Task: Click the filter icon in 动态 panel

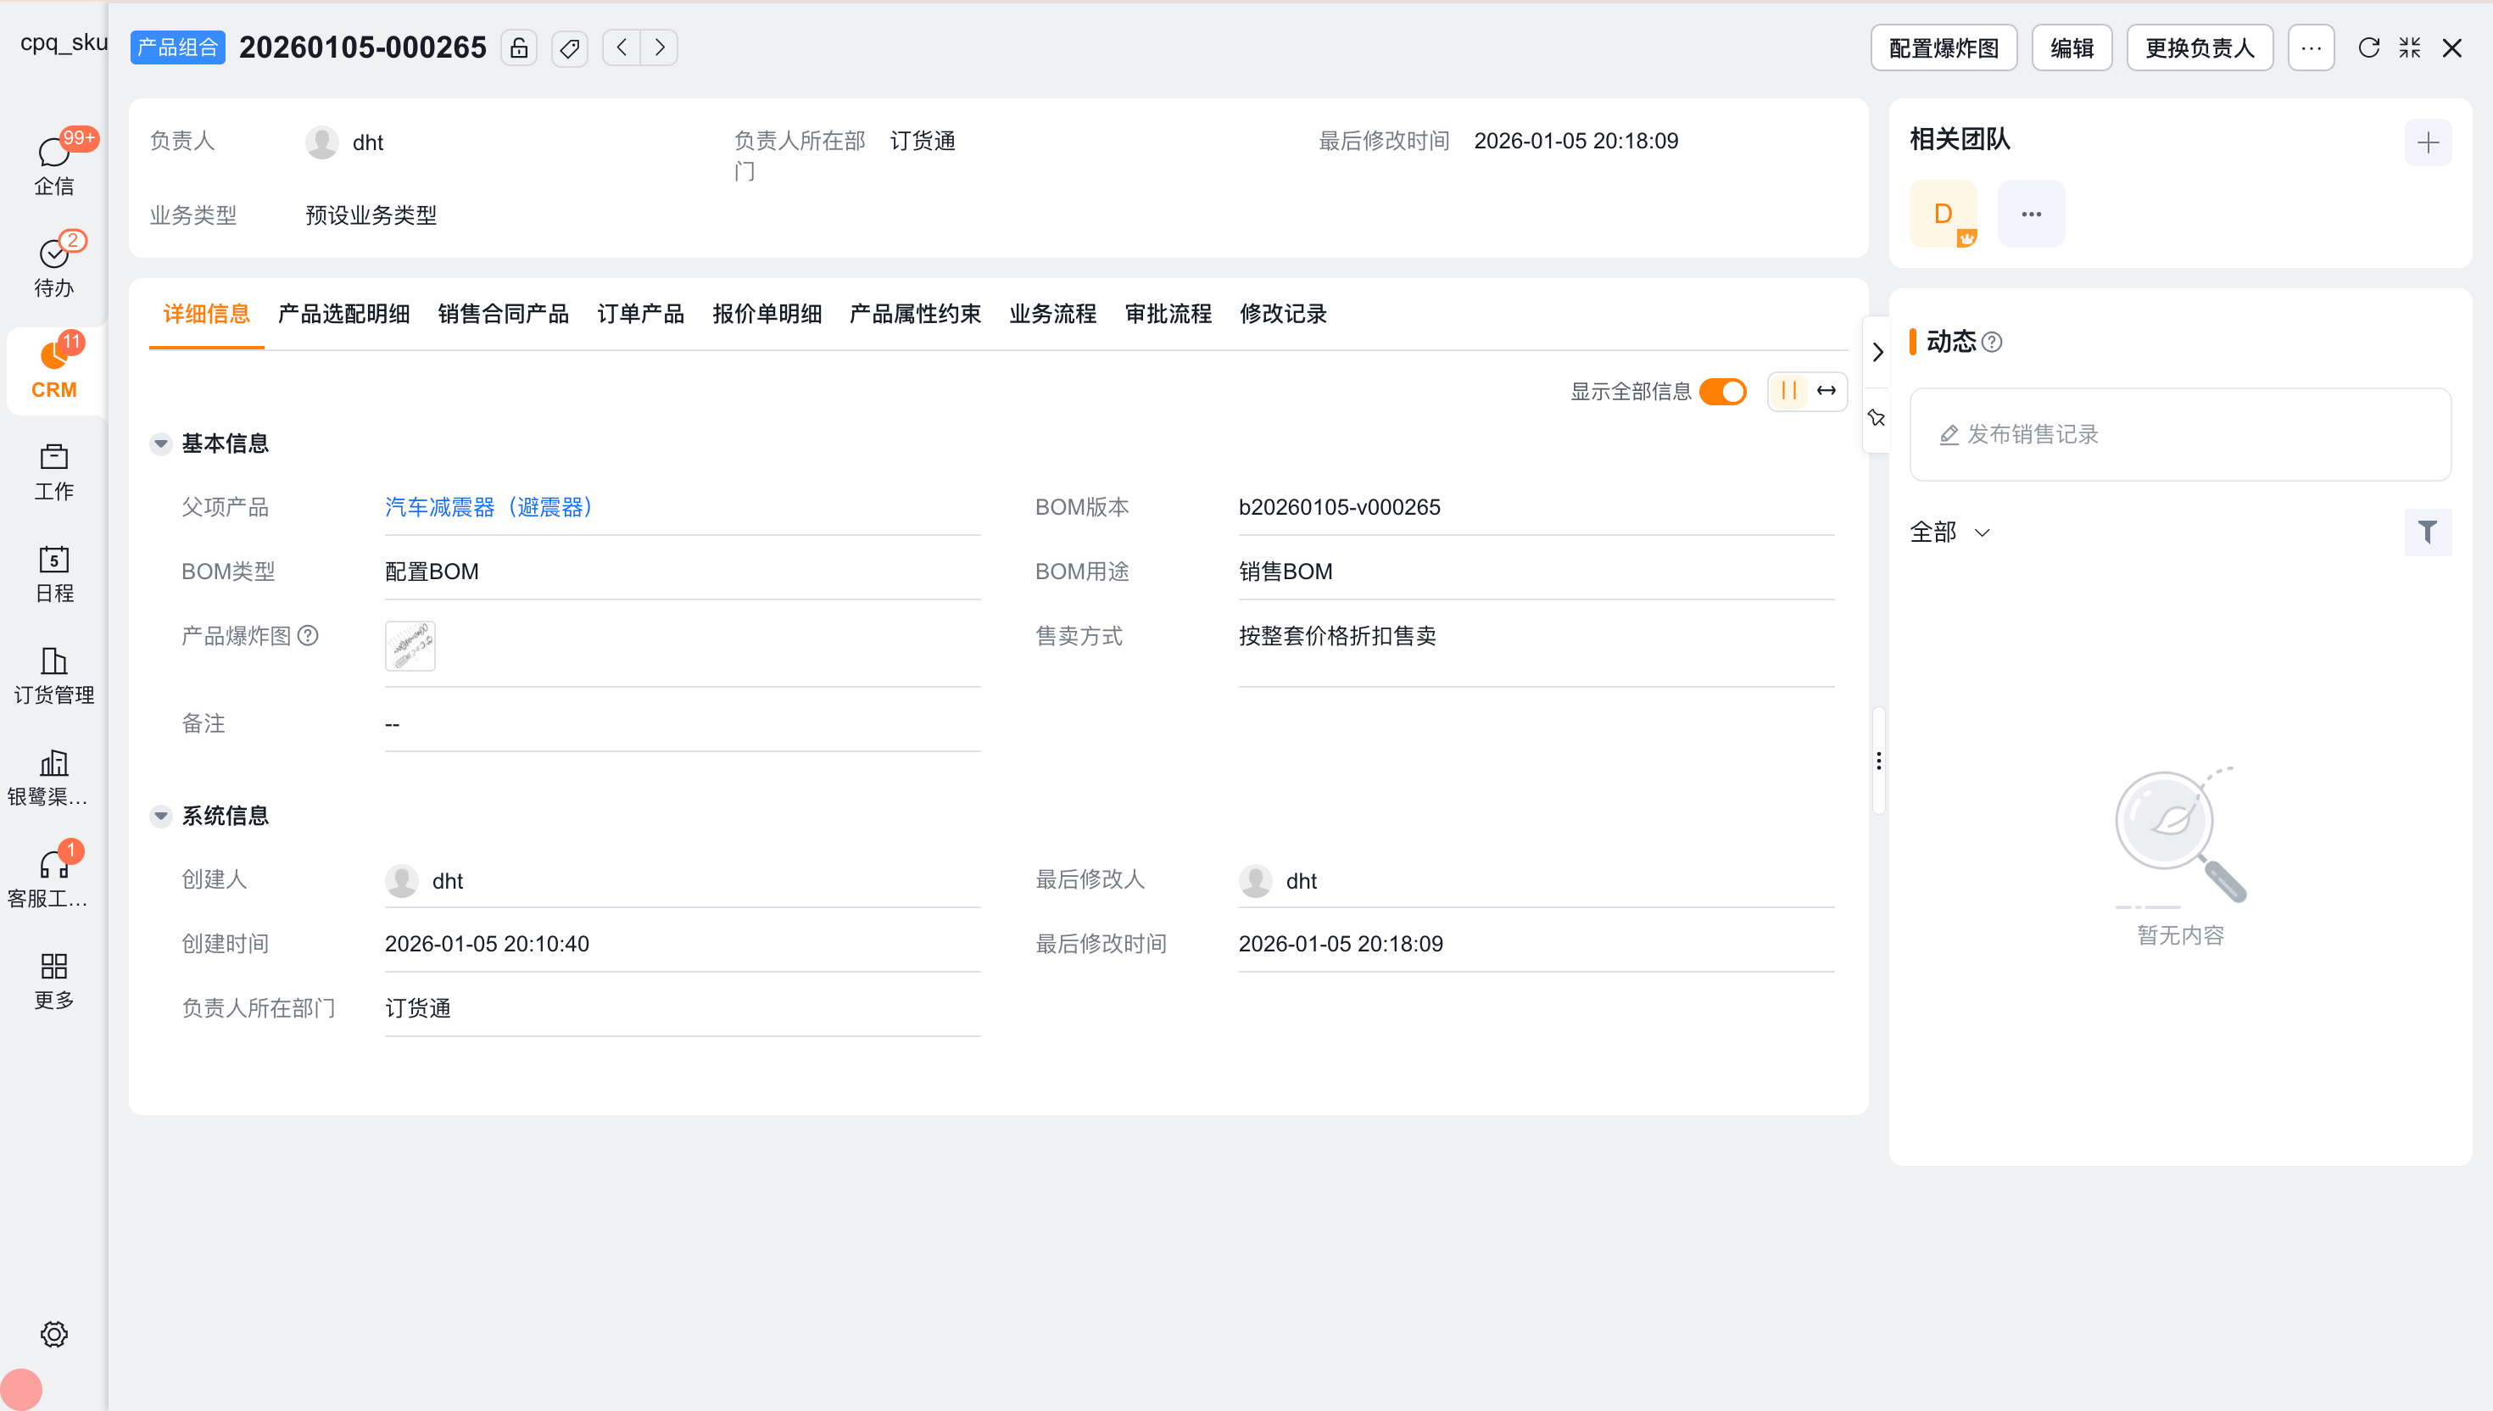Action: (2427, 532)
